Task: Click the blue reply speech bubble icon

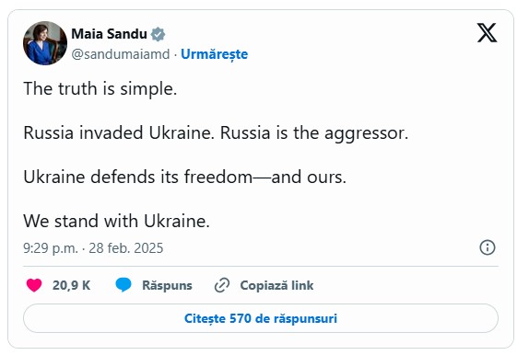Action: coord(123,285)
